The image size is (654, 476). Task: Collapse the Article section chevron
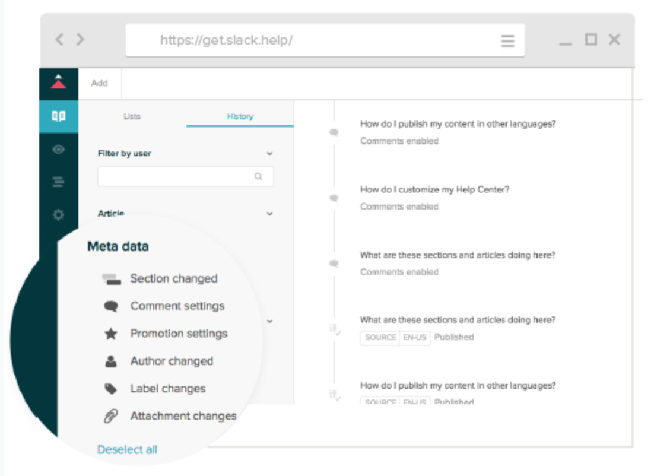coord(270,214)
